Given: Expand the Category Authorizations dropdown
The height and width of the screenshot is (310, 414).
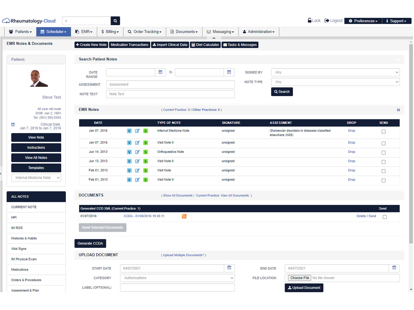Looking at the screenshot, I should pyautogui.click(x=177, y=278).
